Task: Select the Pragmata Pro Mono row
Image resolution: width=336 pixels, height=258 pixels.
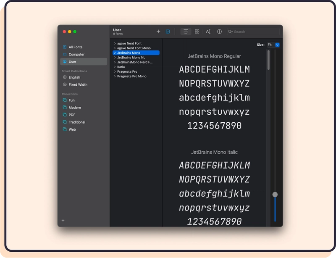Action: click(x=136, y=76)
